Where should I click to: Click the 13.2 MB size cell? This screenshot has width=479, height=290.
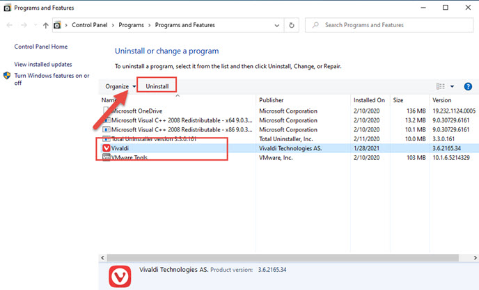[415, 120]
